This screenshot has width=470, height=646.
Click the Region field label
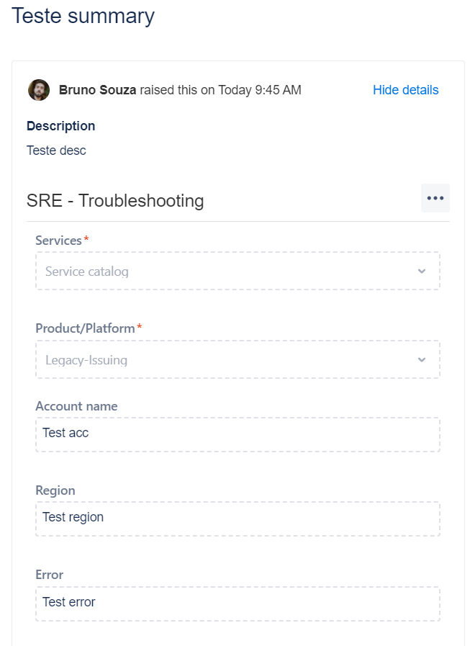click(55, 490)
